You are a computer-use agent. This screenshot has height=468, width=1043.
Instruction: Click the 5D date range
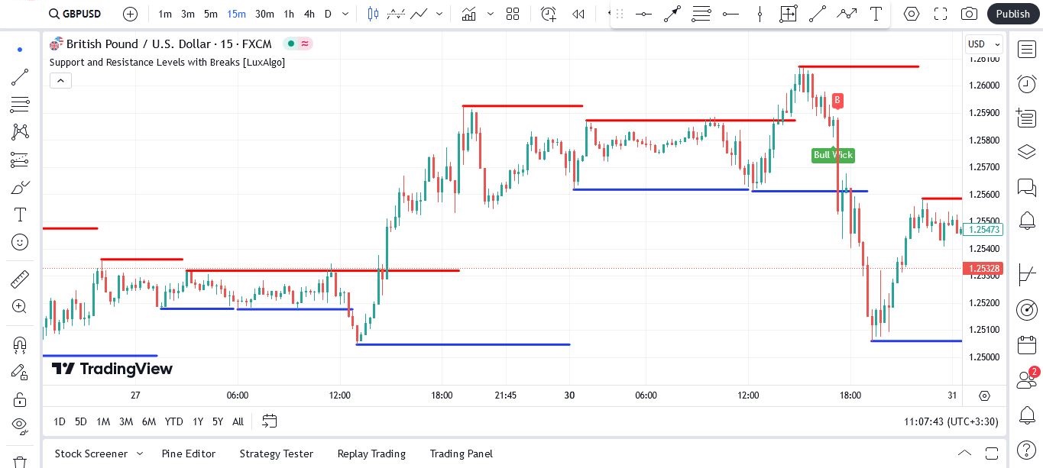pos(80,421)
